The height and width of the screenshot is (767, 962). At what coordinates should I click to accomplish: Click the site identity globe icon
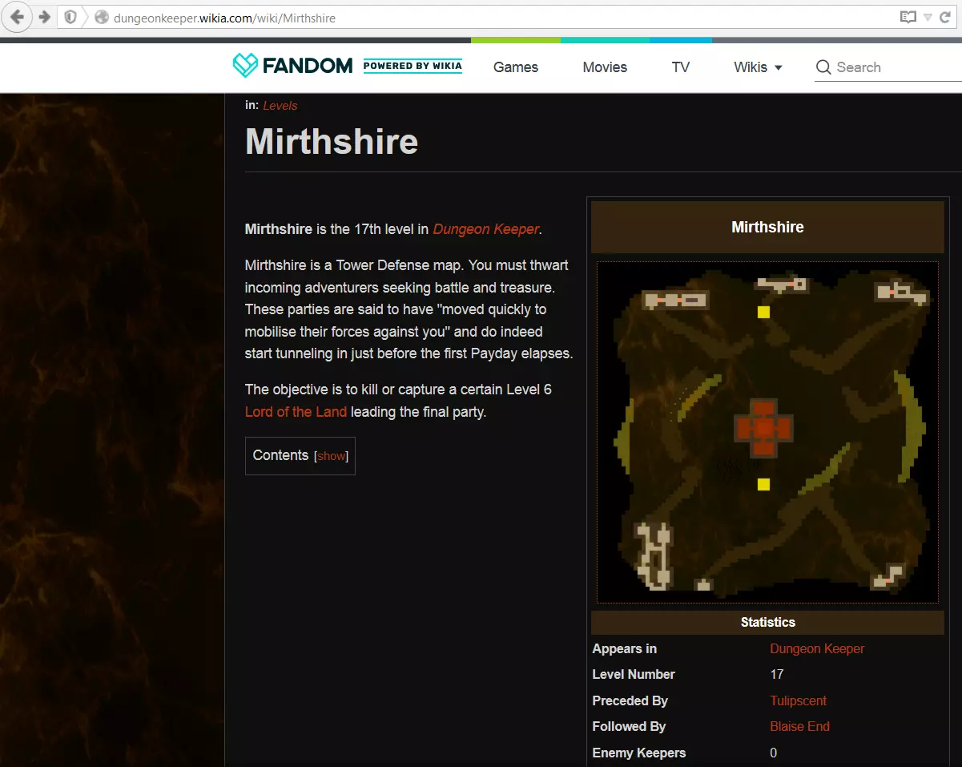tap(101, 17)
